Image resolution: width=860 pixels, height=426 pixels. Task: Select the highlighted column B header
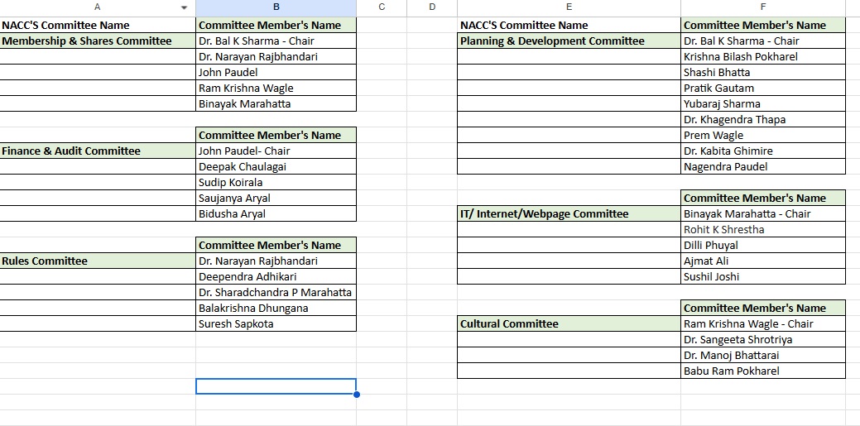(276, 7)
